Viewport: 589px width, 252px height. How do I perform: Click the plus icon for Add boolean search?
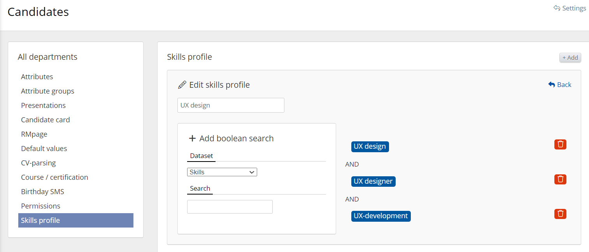[192, 139]
